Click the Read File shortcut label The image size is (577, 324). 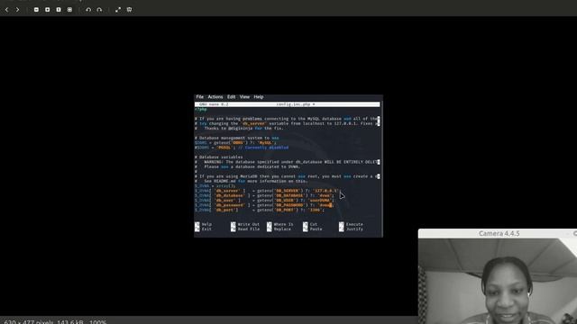point(249,229)
